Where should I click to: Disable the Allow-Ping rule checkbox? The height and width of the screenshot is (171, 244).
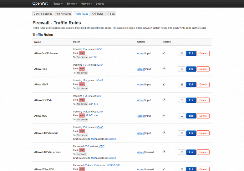(x=164, y=69)
